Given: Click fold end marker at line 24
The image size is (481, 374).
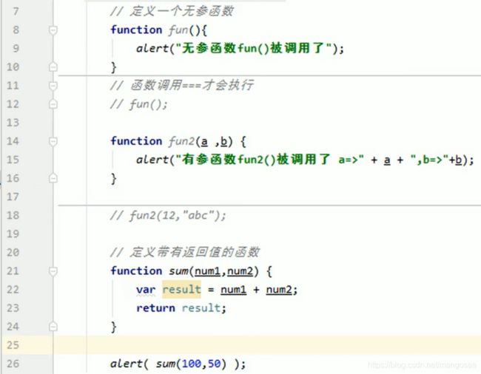Looking at the screenshot, I should pyautogui.click(x=53, y=327).
